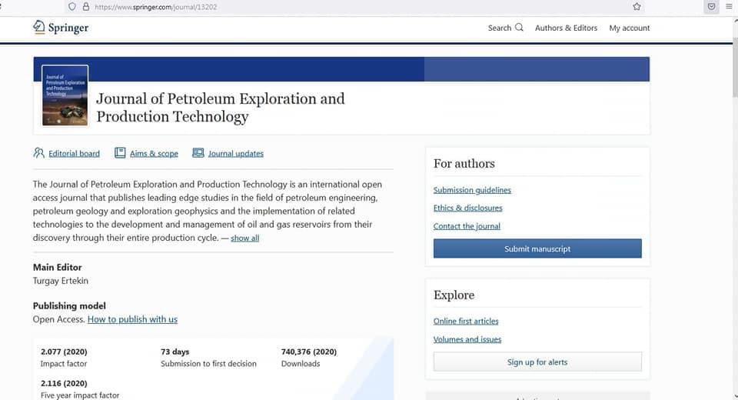Click the 2.077 (2020) impact factor value
Image resolution: width=738 pixels, height=400 pixels.
click(x=64, y=352)
